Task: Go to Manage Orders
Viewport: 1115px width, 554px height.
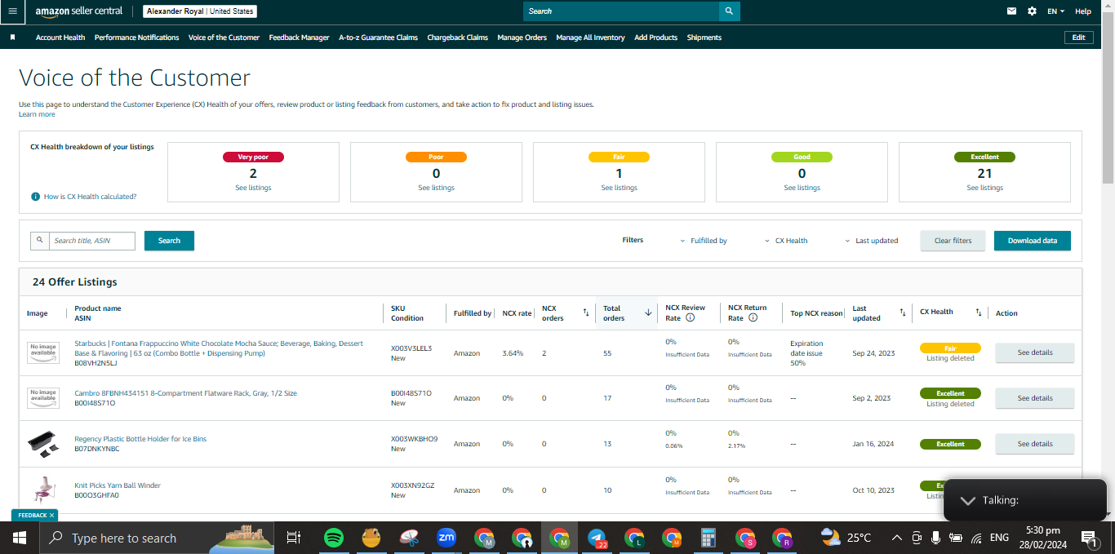Action: [522, 38]
